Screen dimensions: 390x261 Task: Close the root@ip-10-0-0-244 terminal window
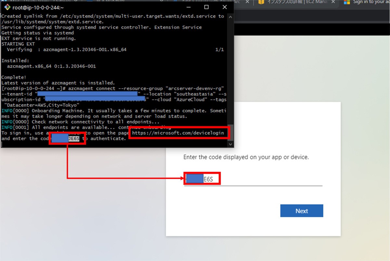point(224,7)
